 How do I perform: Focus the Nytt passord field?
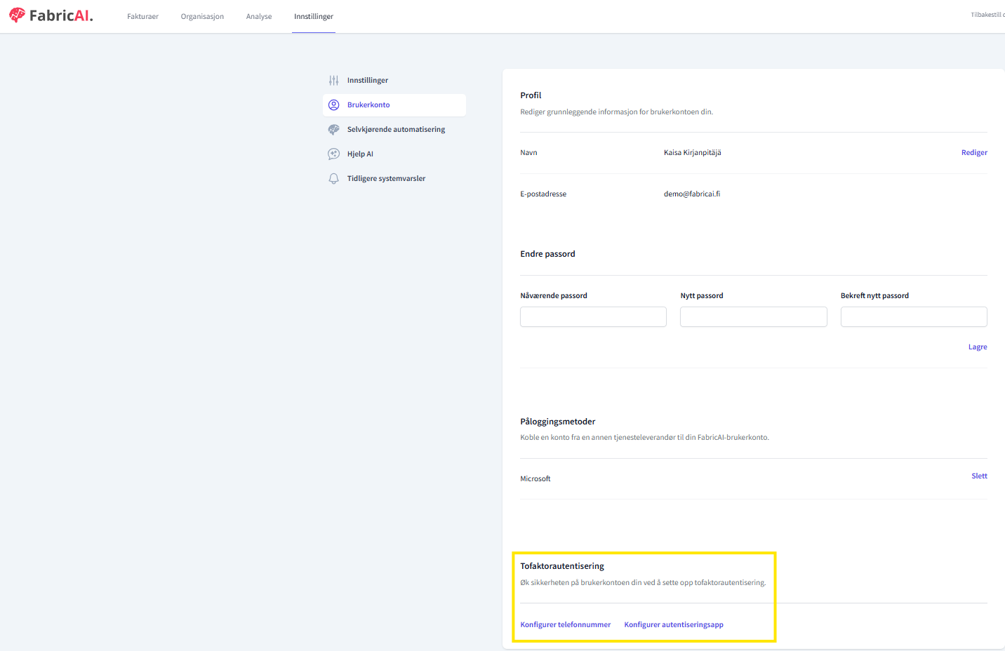coord(754,317)
